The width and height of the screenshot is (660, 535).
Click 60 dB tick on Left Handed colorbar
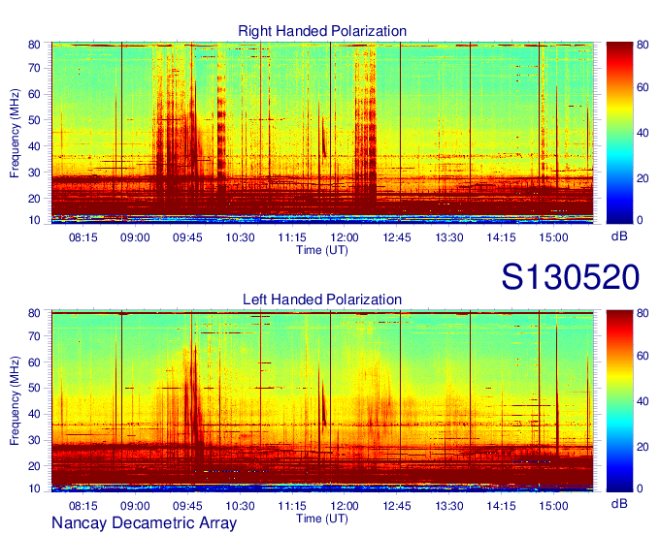(x=643, y=356)
